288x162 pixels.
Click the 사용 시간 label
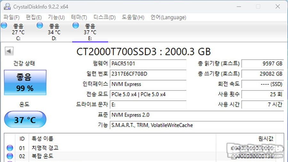229,105
